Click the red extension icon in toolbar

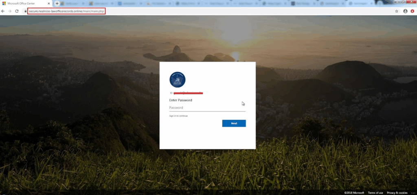point(412,11)
